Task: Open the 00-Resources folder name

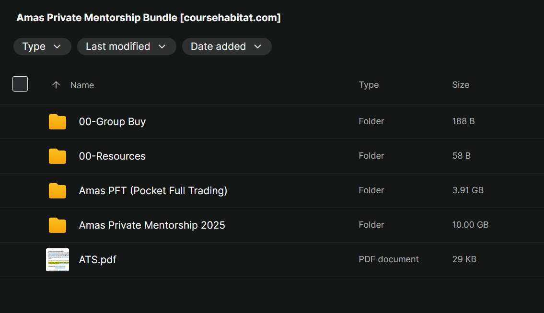Action: click(113, 156)
